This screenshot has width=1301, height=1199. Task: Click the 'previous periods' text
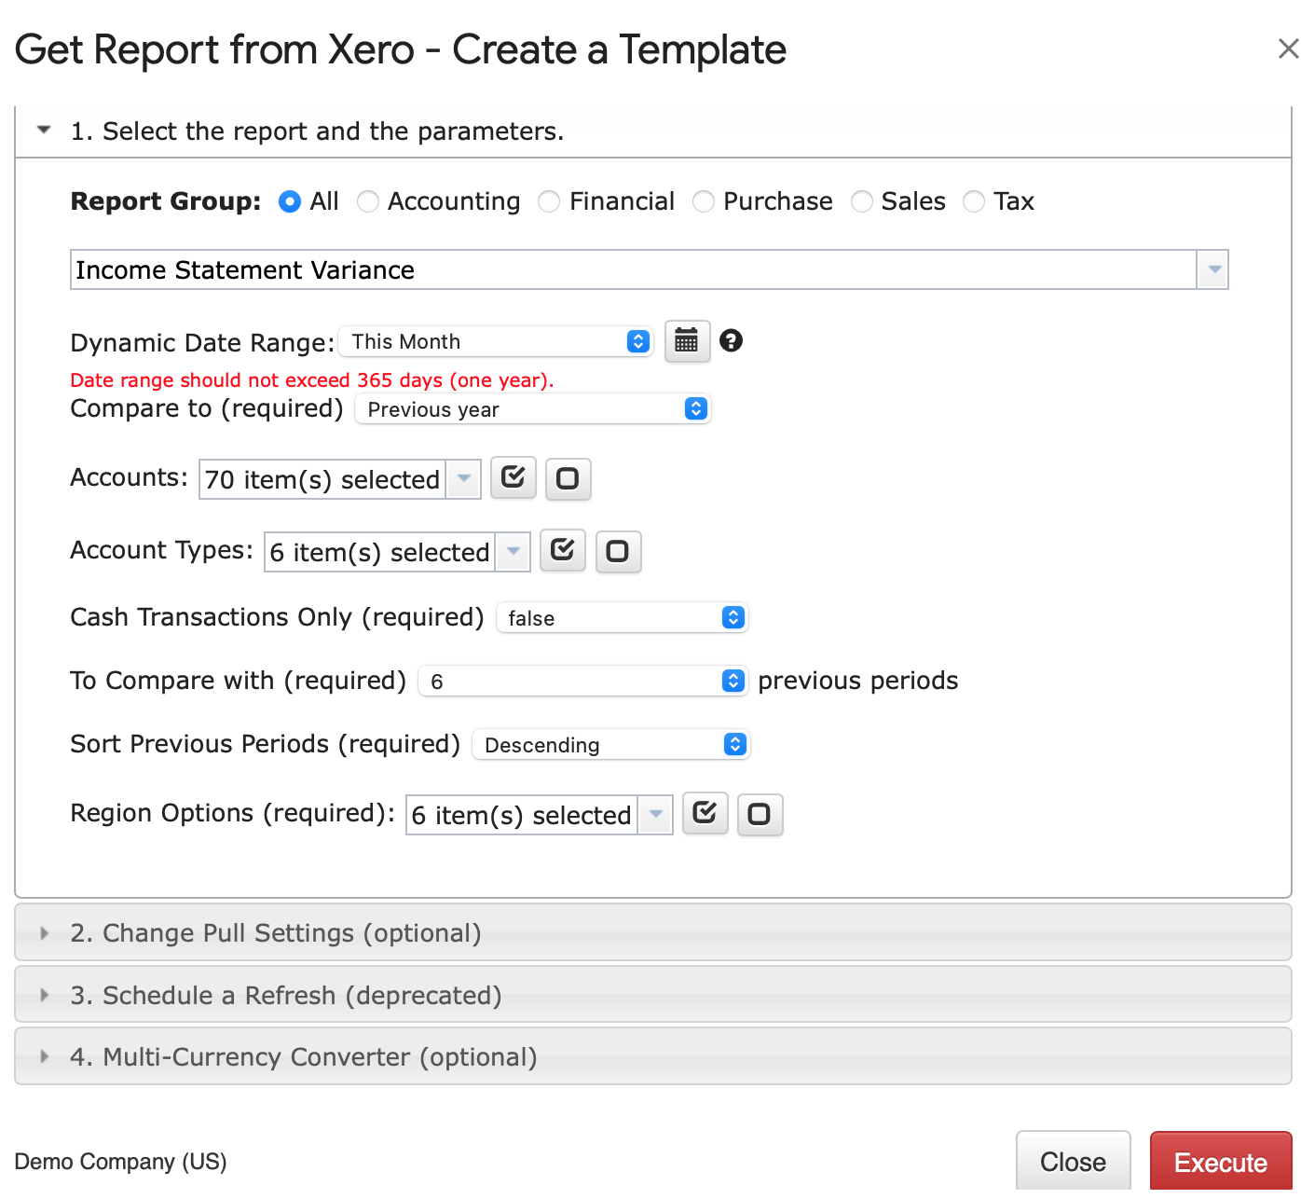857,681
